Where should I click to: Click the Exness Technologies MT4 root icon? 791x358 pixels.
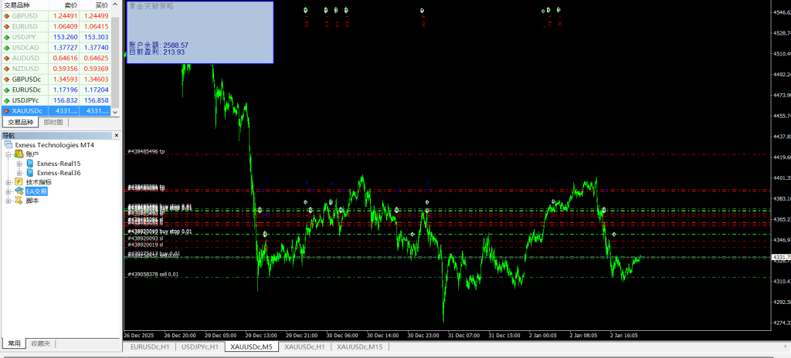(8, 145)
